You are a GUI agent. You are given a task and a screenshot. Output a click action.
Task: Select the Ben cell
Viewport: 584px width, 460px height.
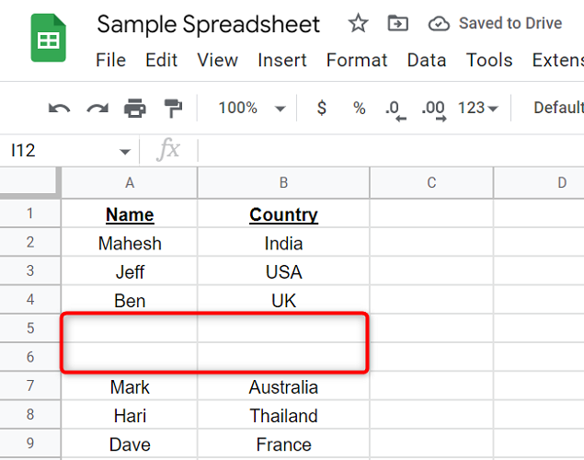pyautogui.click(x=130, y=300)
